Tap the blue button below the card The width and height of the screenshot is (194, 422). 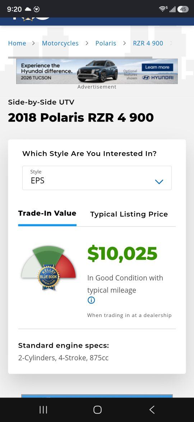click(x=97, y=396)
